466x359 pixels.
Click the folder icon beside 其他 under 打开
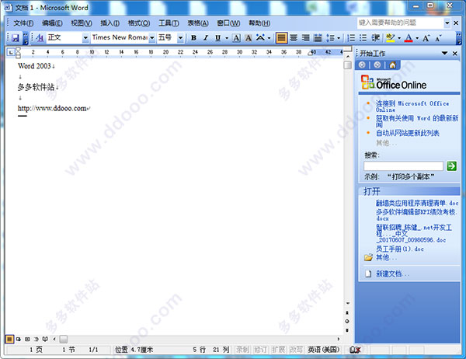click(x=368, y=257)
